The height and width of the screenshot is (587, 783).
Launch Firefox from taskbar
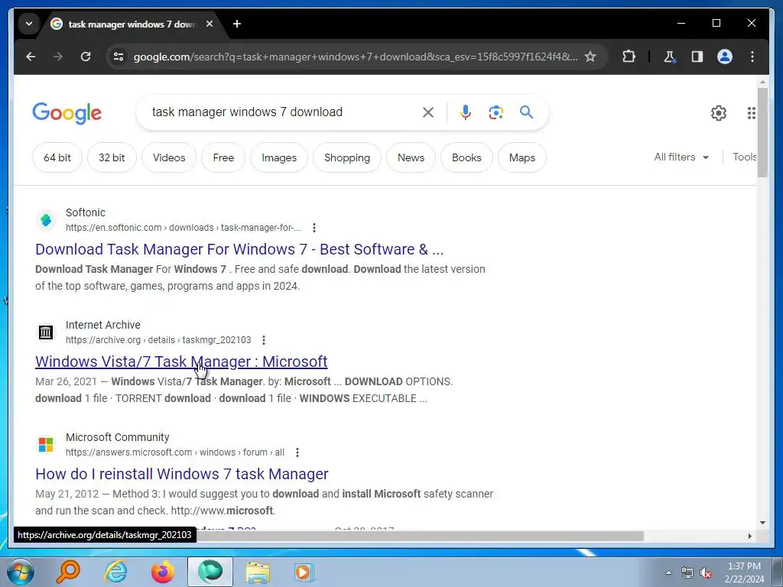(x=162, y=572)
